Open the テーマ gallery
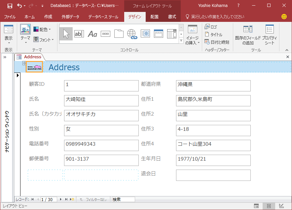This screenshot has width=292, height=210. pyautogui.click(x=25, y=34)
